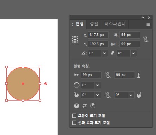The image size is (156, 135).
Task: Click the outlined pie icon right of the swap arrows
Action: [93, 106]
